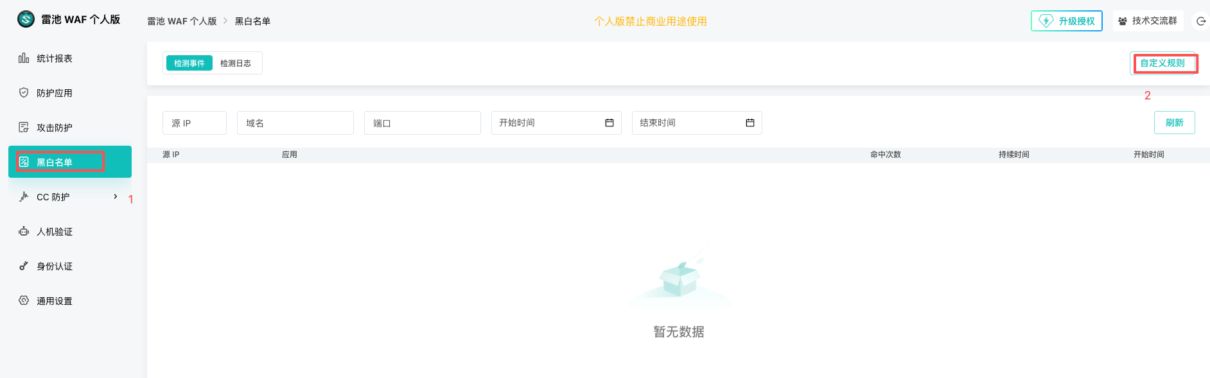Click the logout icon at top right
1210x378 pixels.
tap(1200, 21)
